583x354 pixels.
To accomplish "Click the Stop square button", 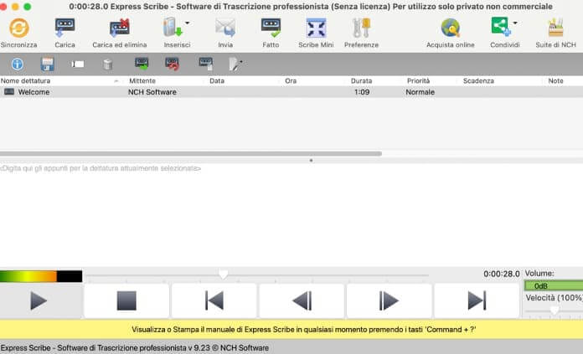I will pos(126,301).
